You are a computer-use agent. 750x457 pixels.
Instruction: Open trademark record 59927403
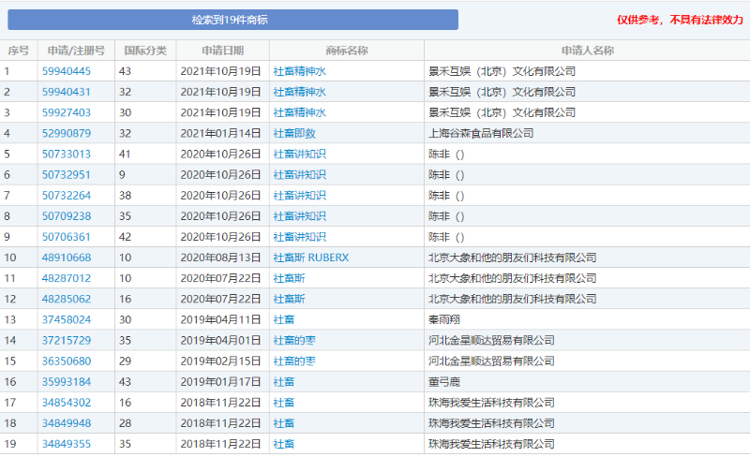pyautogui.click(x=67, y=112)
